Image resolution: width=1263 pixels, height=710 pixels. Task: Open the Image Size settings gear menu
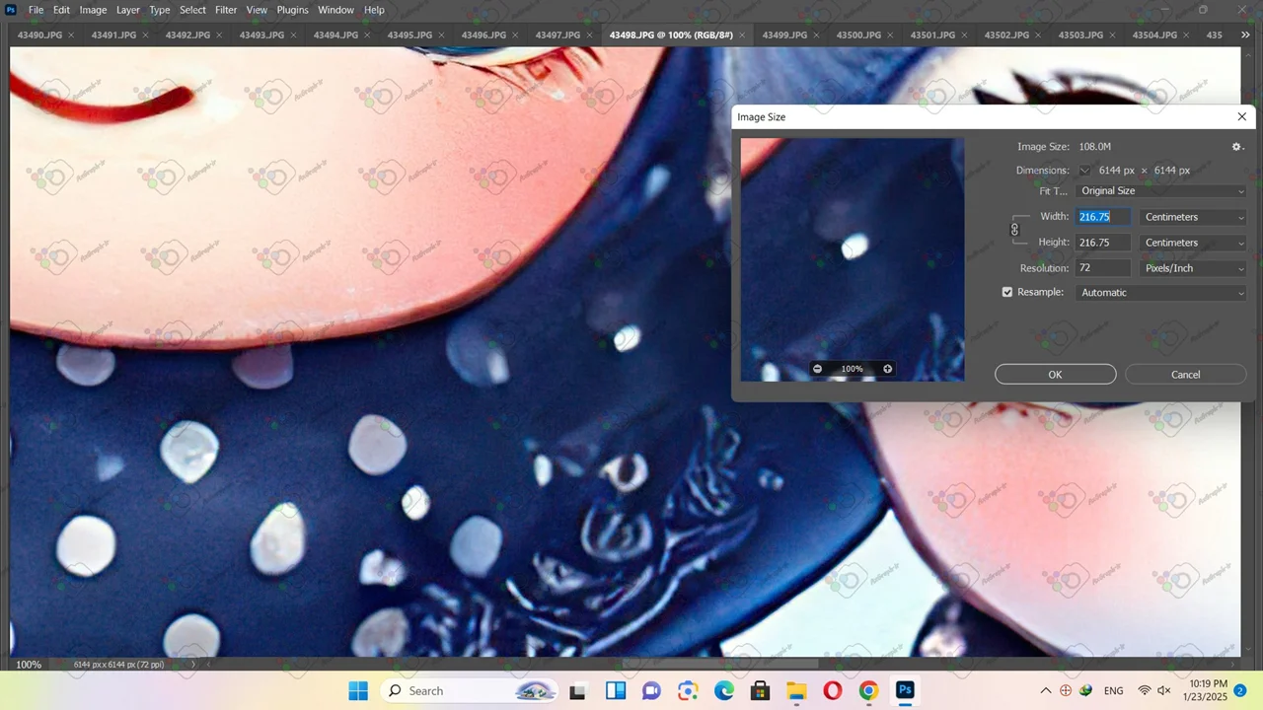pos(1236,147)
